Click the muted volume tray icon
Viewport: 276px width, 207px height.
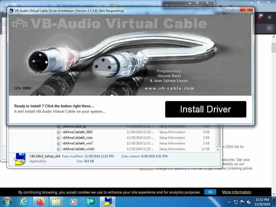pos(249,202)
